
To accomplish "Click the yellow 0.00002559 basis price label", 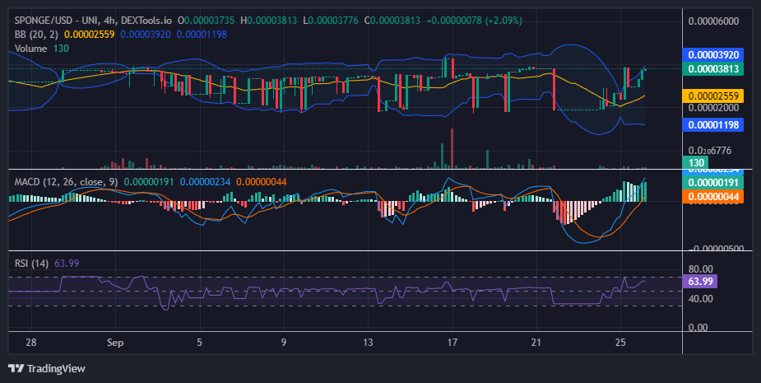I will coord(712,96).
